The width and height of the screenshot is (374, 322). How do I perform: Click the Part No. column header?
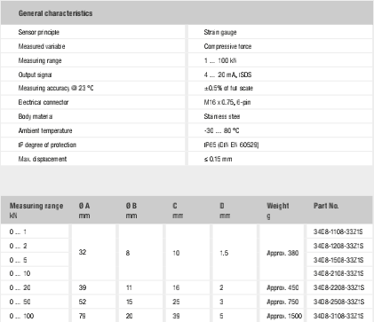tap(326, 206)
